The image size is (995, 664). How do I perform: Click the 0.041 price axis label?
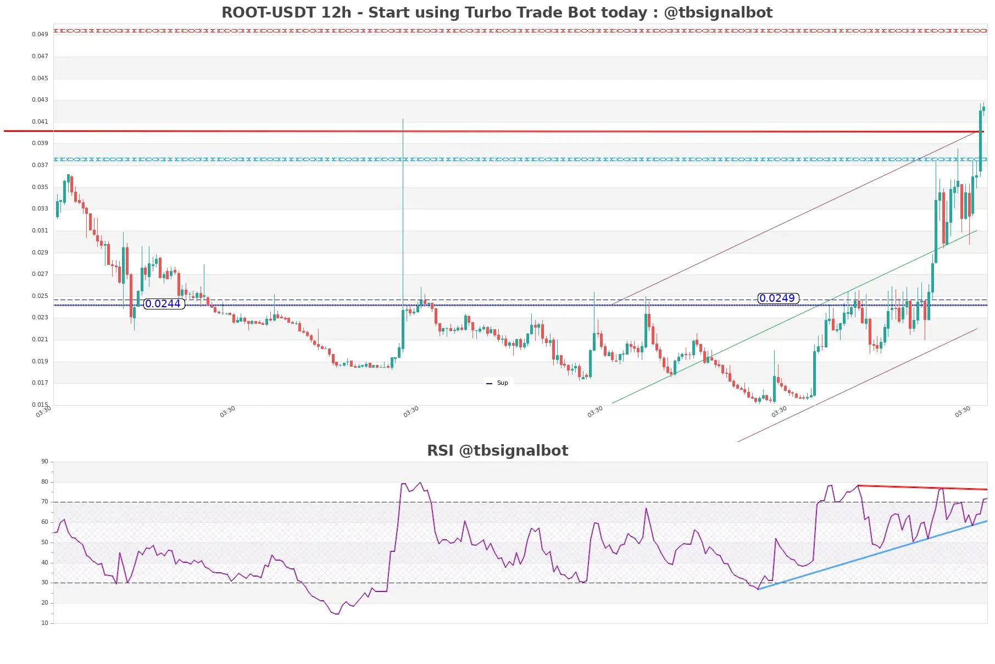40,121
